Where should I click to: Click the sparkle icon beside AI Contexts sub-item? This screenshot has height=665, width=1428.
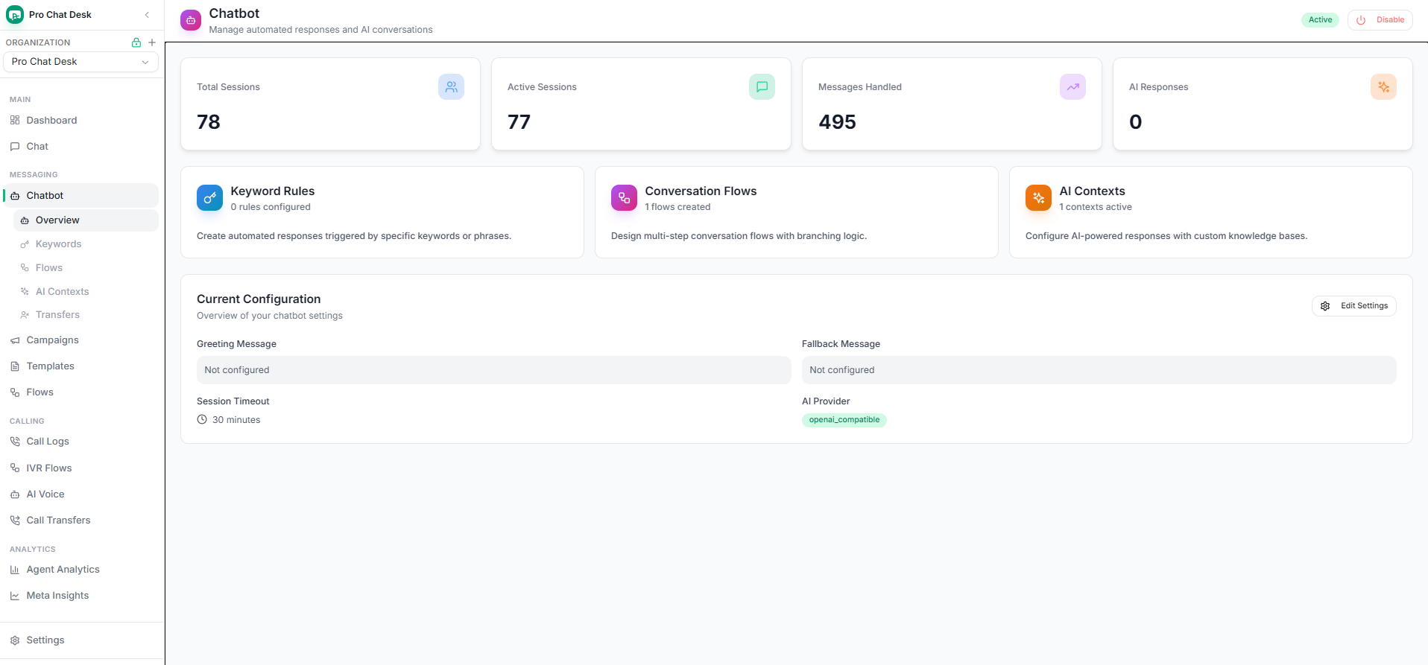tap(25, 292)
